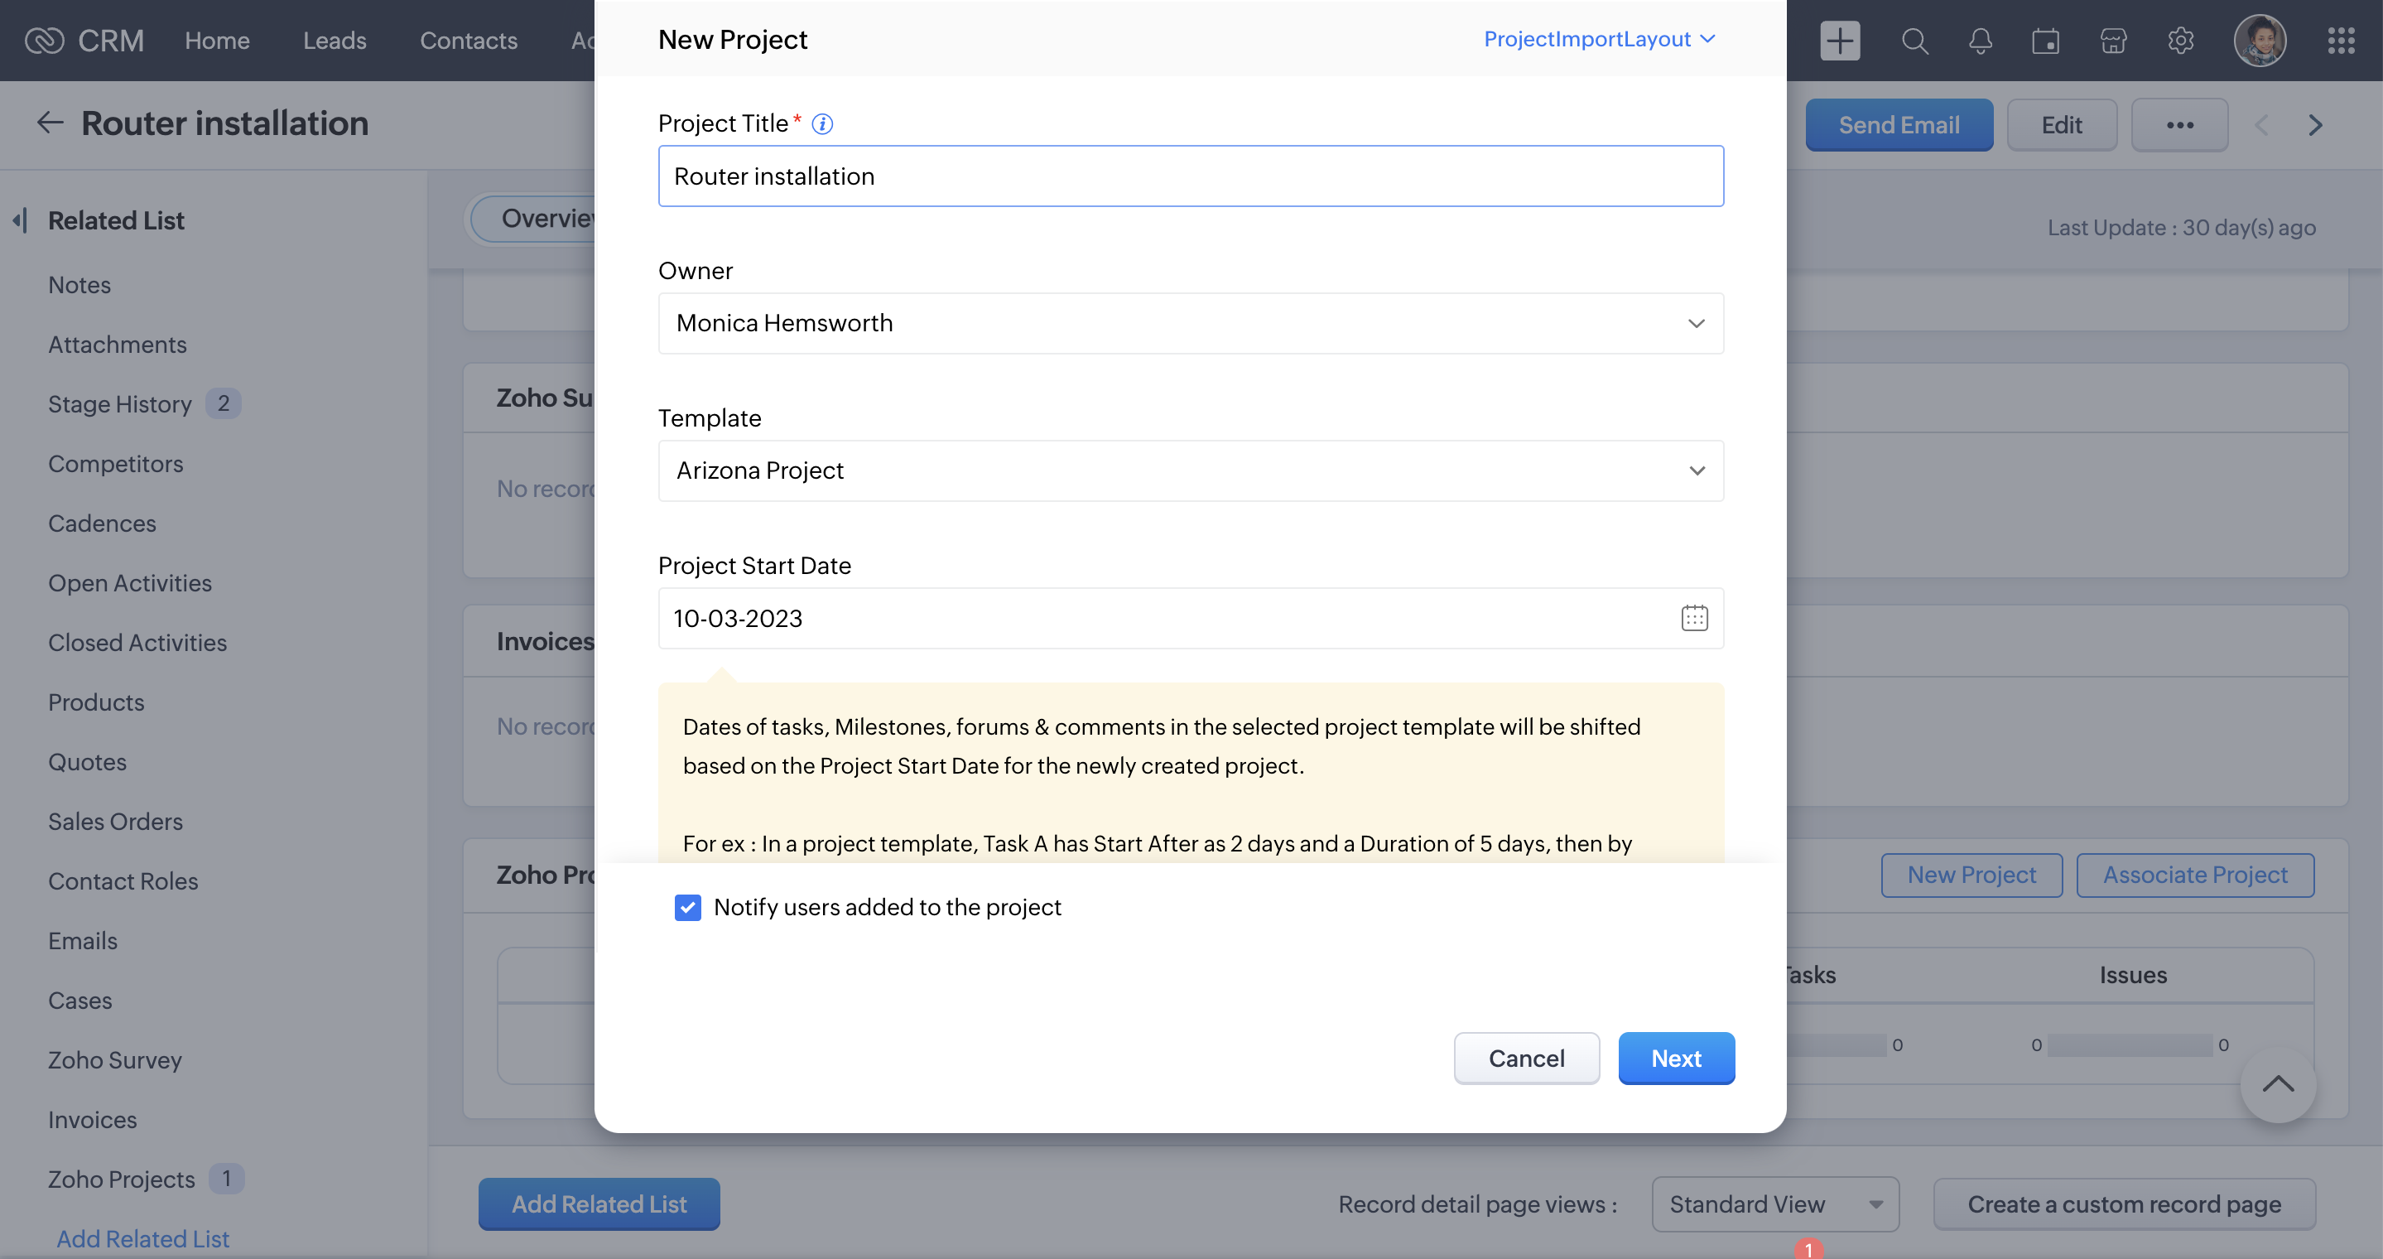Expand the Owner dropdown
Screen dimensions: 2383x1259
click(1190, 323)
